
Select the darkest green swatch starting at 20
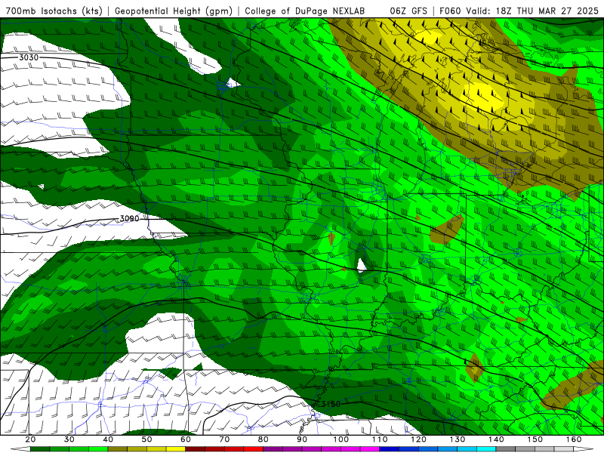pyautogui.click(x=40, y=449)
